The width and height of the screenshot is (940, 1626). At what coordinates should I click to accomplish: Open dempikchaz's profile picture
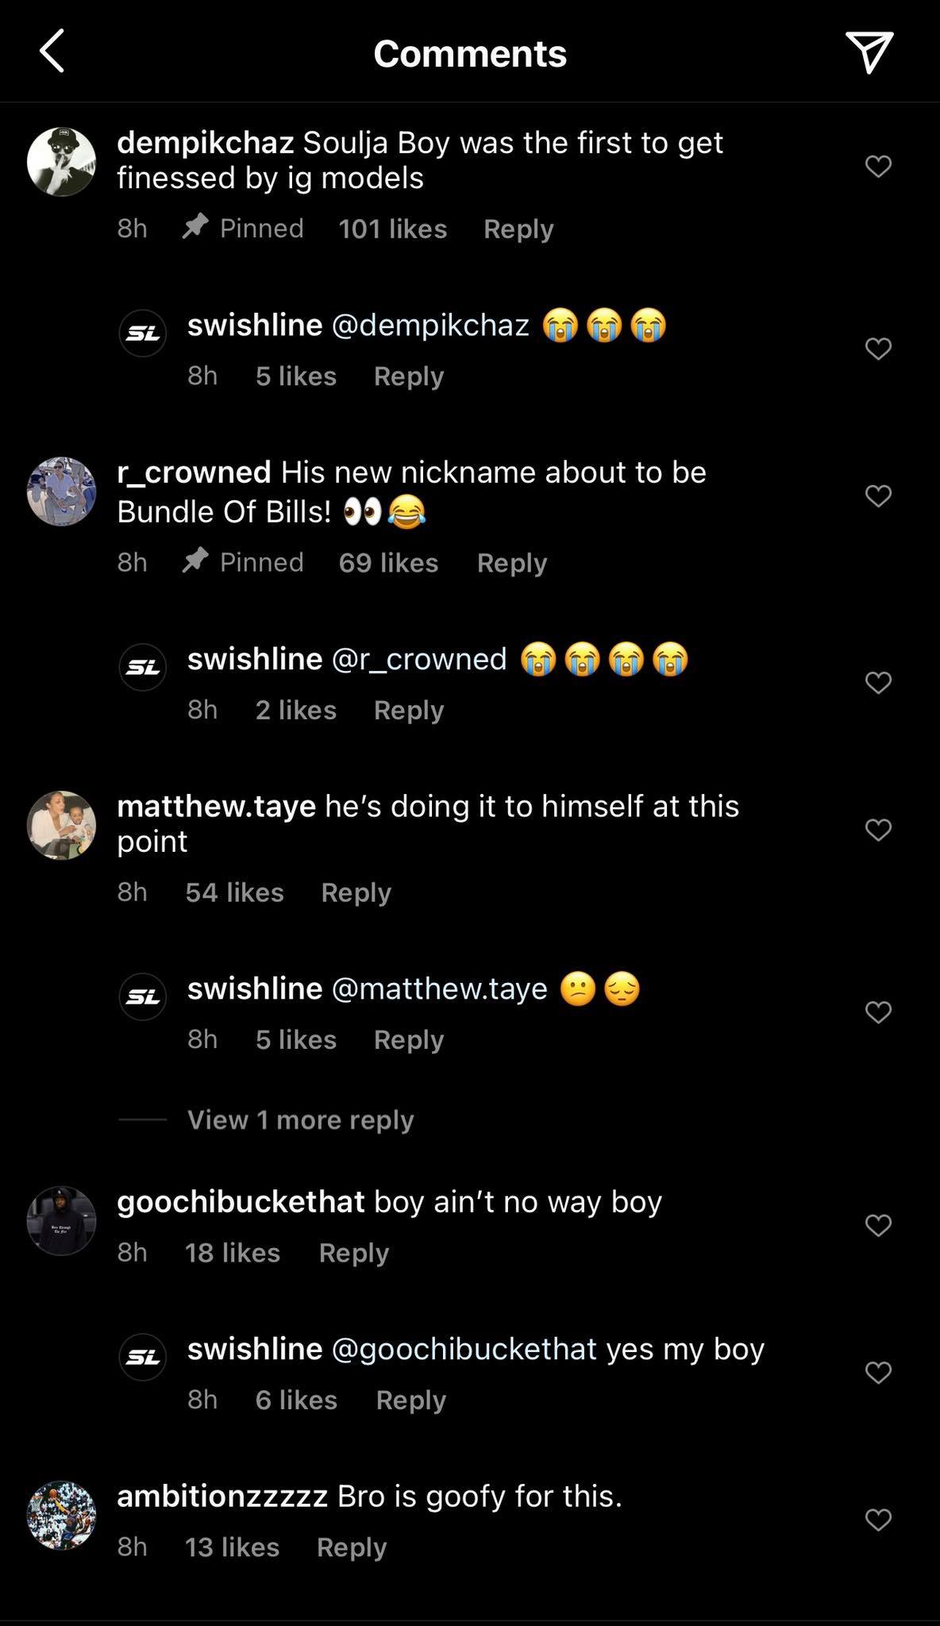pos(61,161)
